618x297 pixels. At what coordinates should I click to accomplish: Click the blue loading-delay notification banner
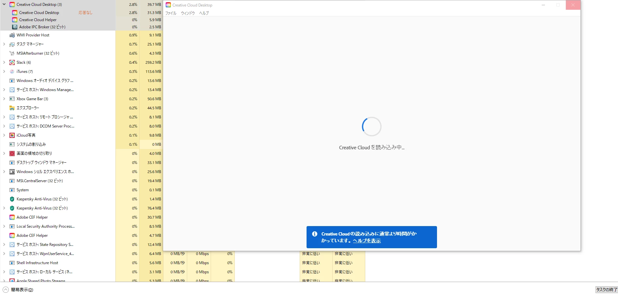(x=372, y=237)
